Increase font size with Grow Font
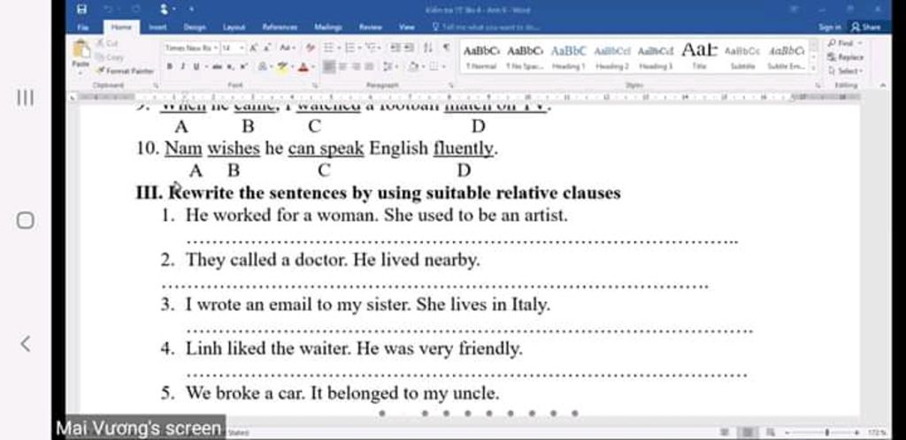Image resolution: width=906 pixels, height=440 pixels. [x=253, y=49]
